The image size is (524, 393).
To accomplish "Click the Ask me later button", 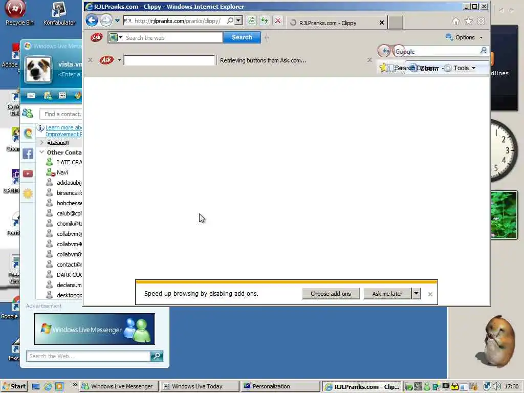I will click(387, 294).
